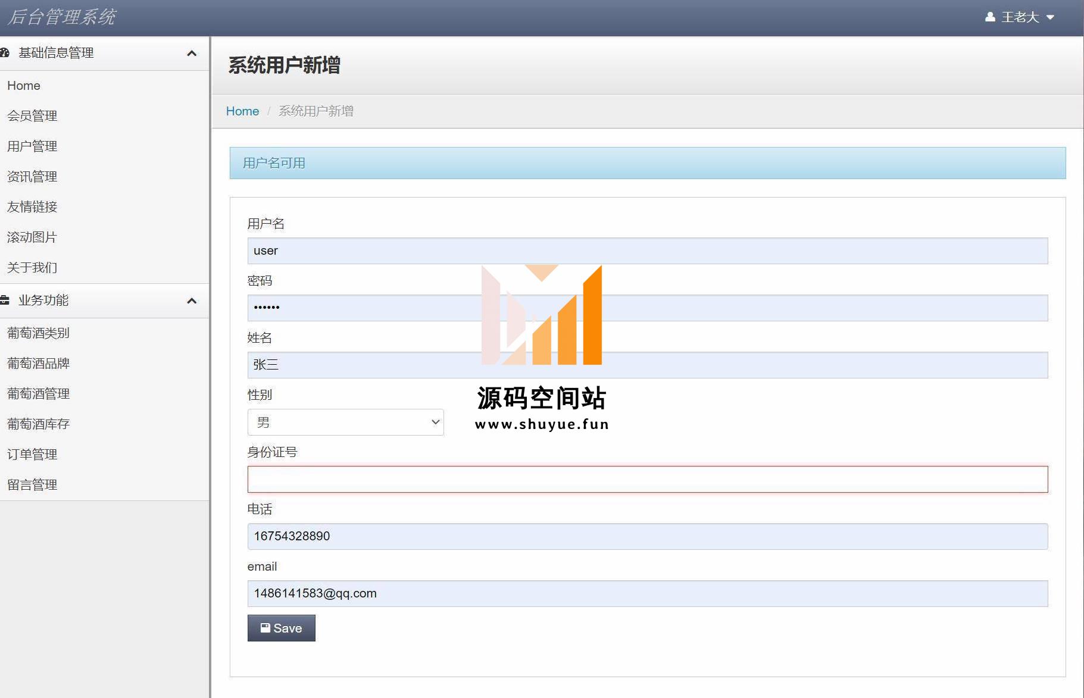This screenshot has height=698, width=1084.
Task: Click the 基础信息管理 section header
Action: [105, 53]
